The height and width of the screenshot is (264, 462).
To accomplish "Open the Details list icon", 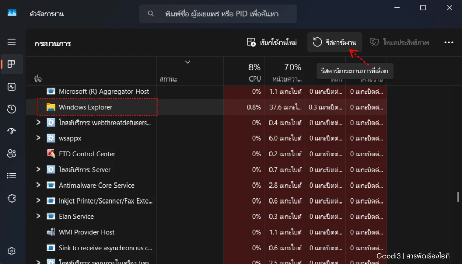I will point(12,176).
